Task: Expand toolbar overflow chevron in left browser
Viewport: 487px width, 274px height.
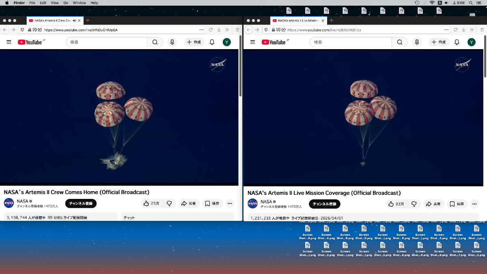Action: (227, 30)
